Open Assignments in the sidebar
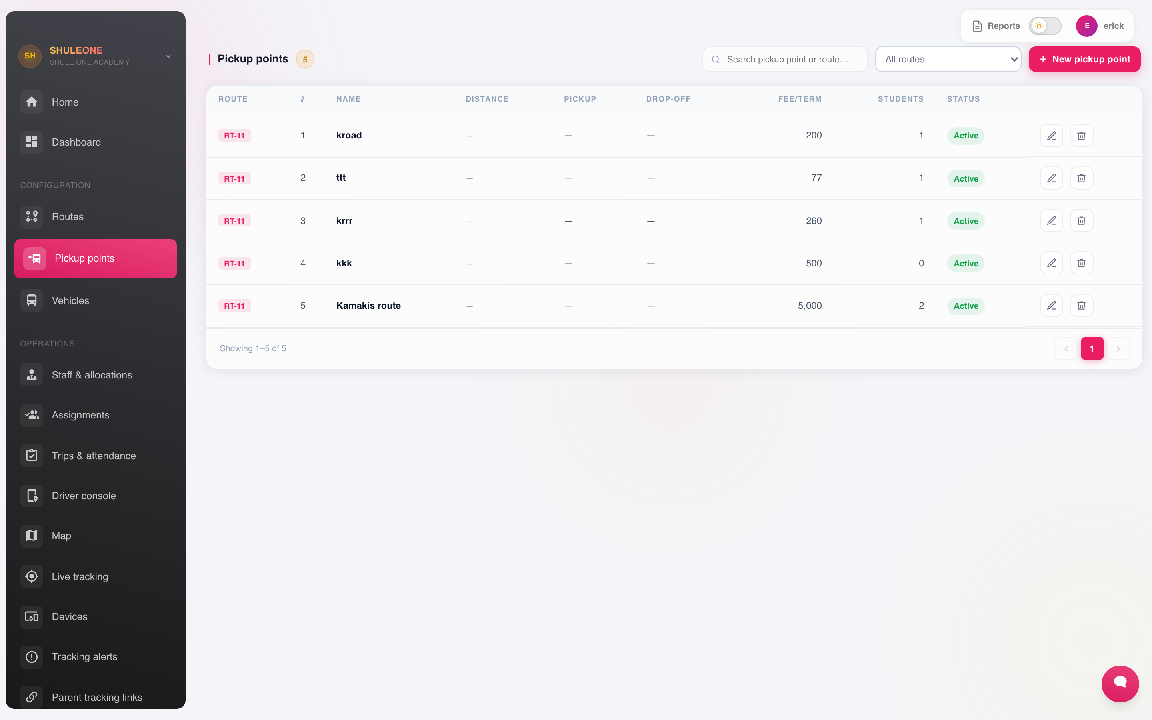The image size is (1152, 720). (x=96, y=415)
